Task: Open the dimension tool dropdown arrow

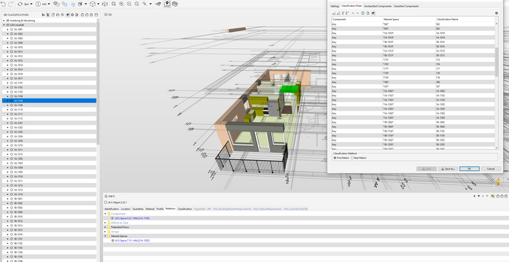Action: (151, 4)
